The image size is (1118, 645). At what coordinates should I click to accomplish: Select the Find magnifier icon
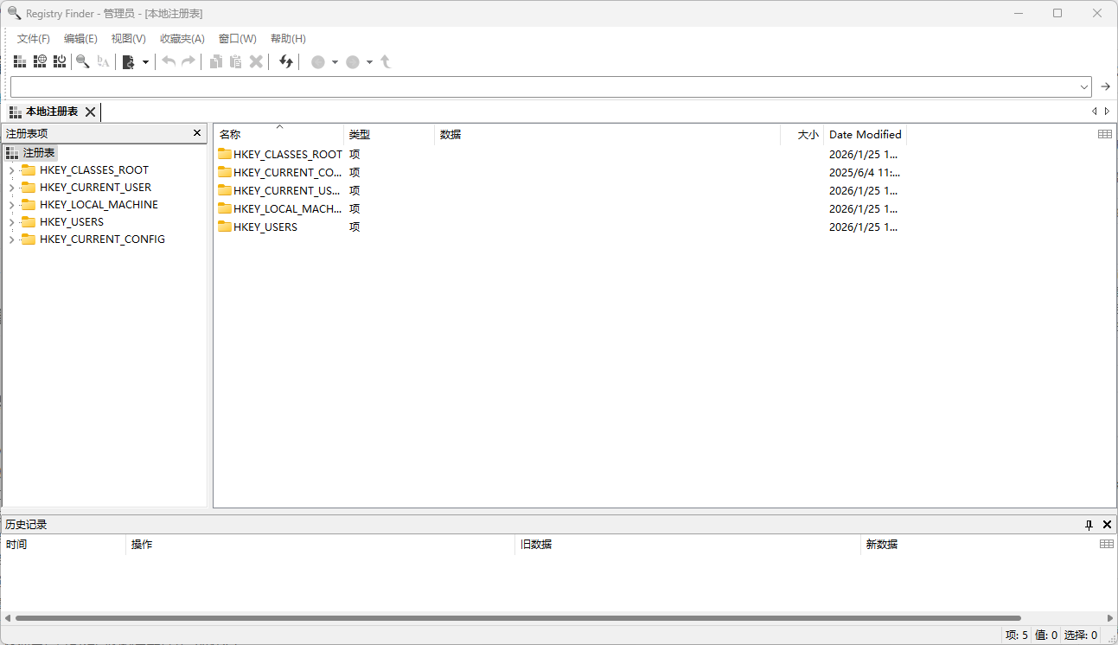83,61
